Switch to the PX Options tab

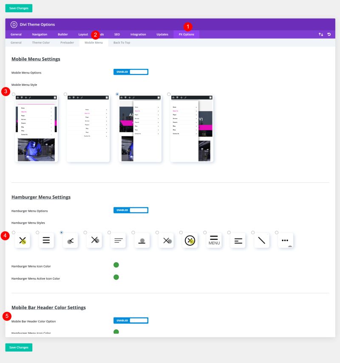point(186,34)
